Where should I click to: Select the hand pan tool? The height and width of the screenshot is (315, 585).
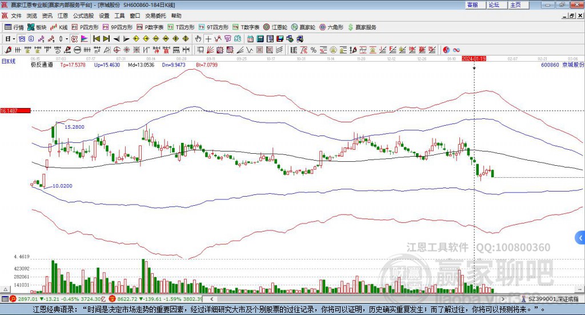pos(198,39)
